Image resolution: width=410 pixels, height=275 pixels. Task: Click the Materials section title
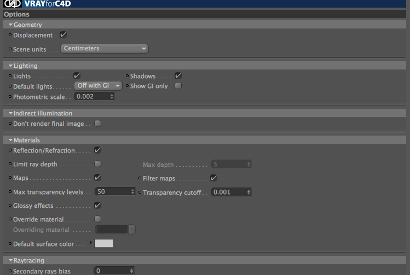point(27,140)
